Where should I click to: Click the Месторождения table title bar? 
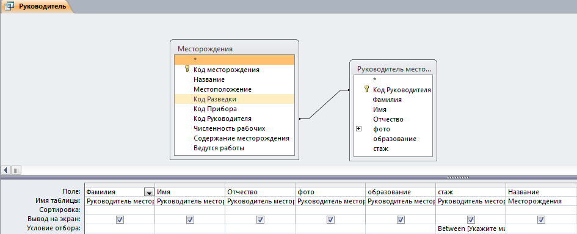pos(234,49)
